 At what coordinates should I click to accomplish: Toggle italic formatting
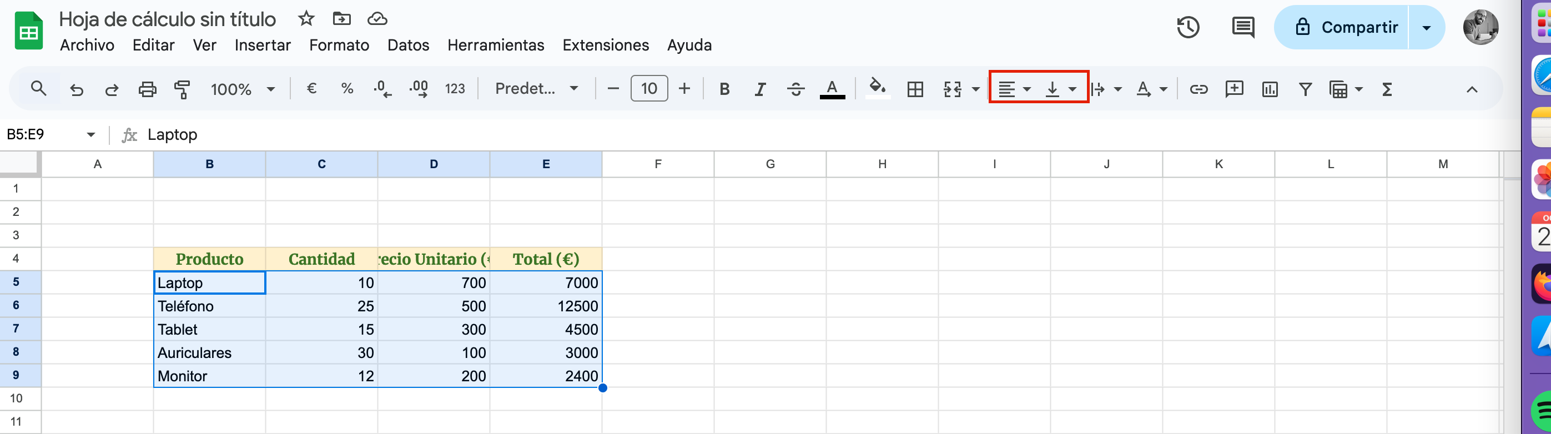pos(760,89)
